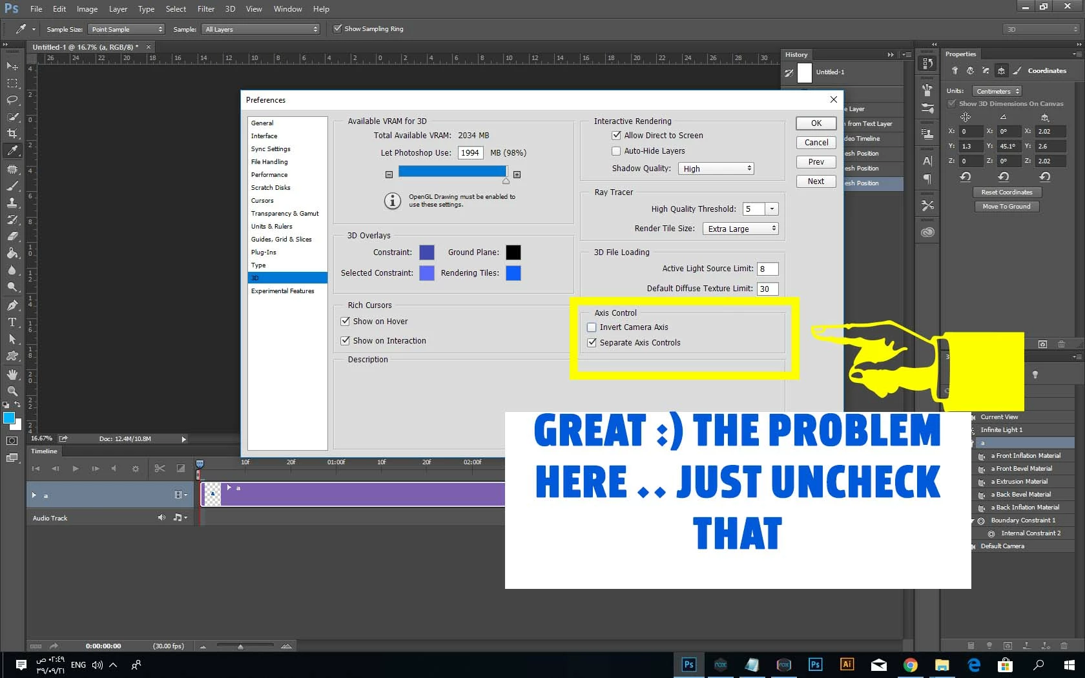Screen dimensions: 1085x678
Task: Select the Paint Bucket tool
Action: [12, 253]
